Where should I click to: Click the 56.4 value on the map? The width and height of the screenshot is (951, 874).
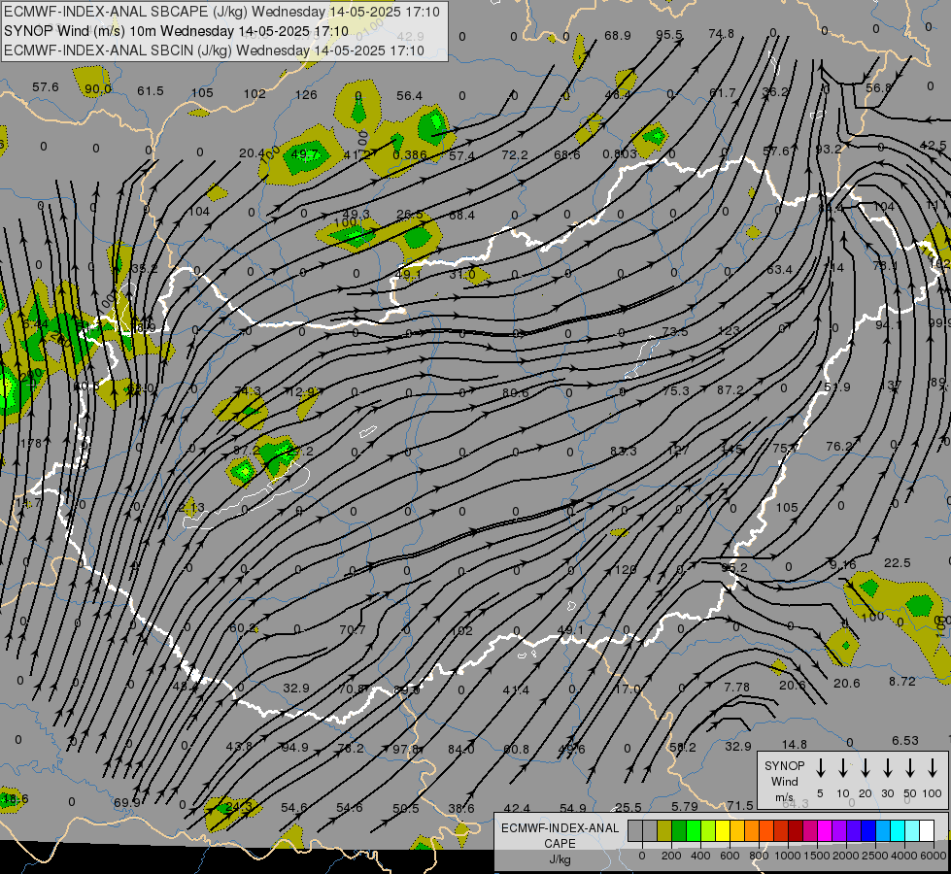[x=409, y=96]
